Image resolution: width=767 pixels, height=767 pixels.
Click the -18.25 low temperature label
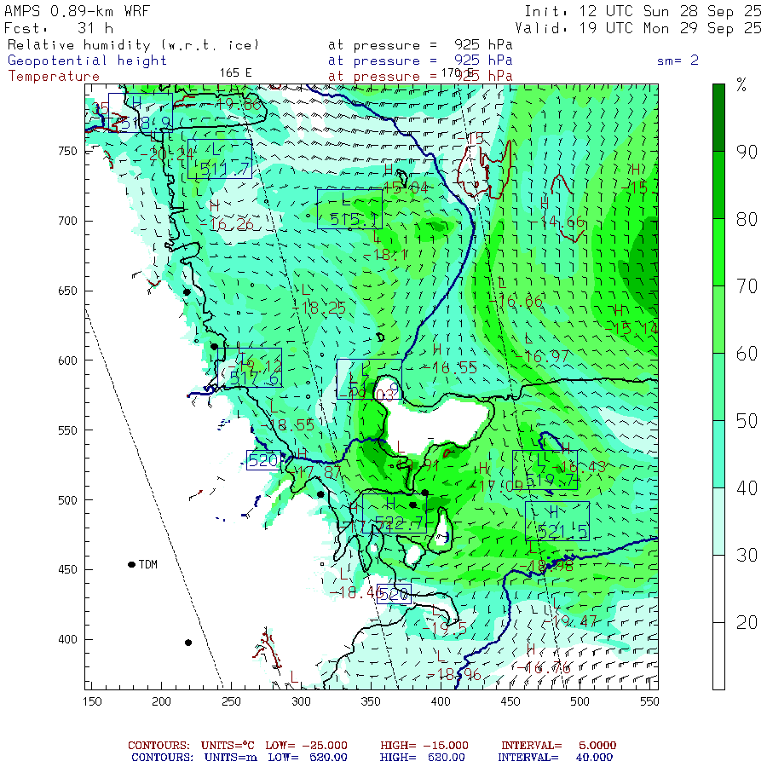click(x=324, y=309)
